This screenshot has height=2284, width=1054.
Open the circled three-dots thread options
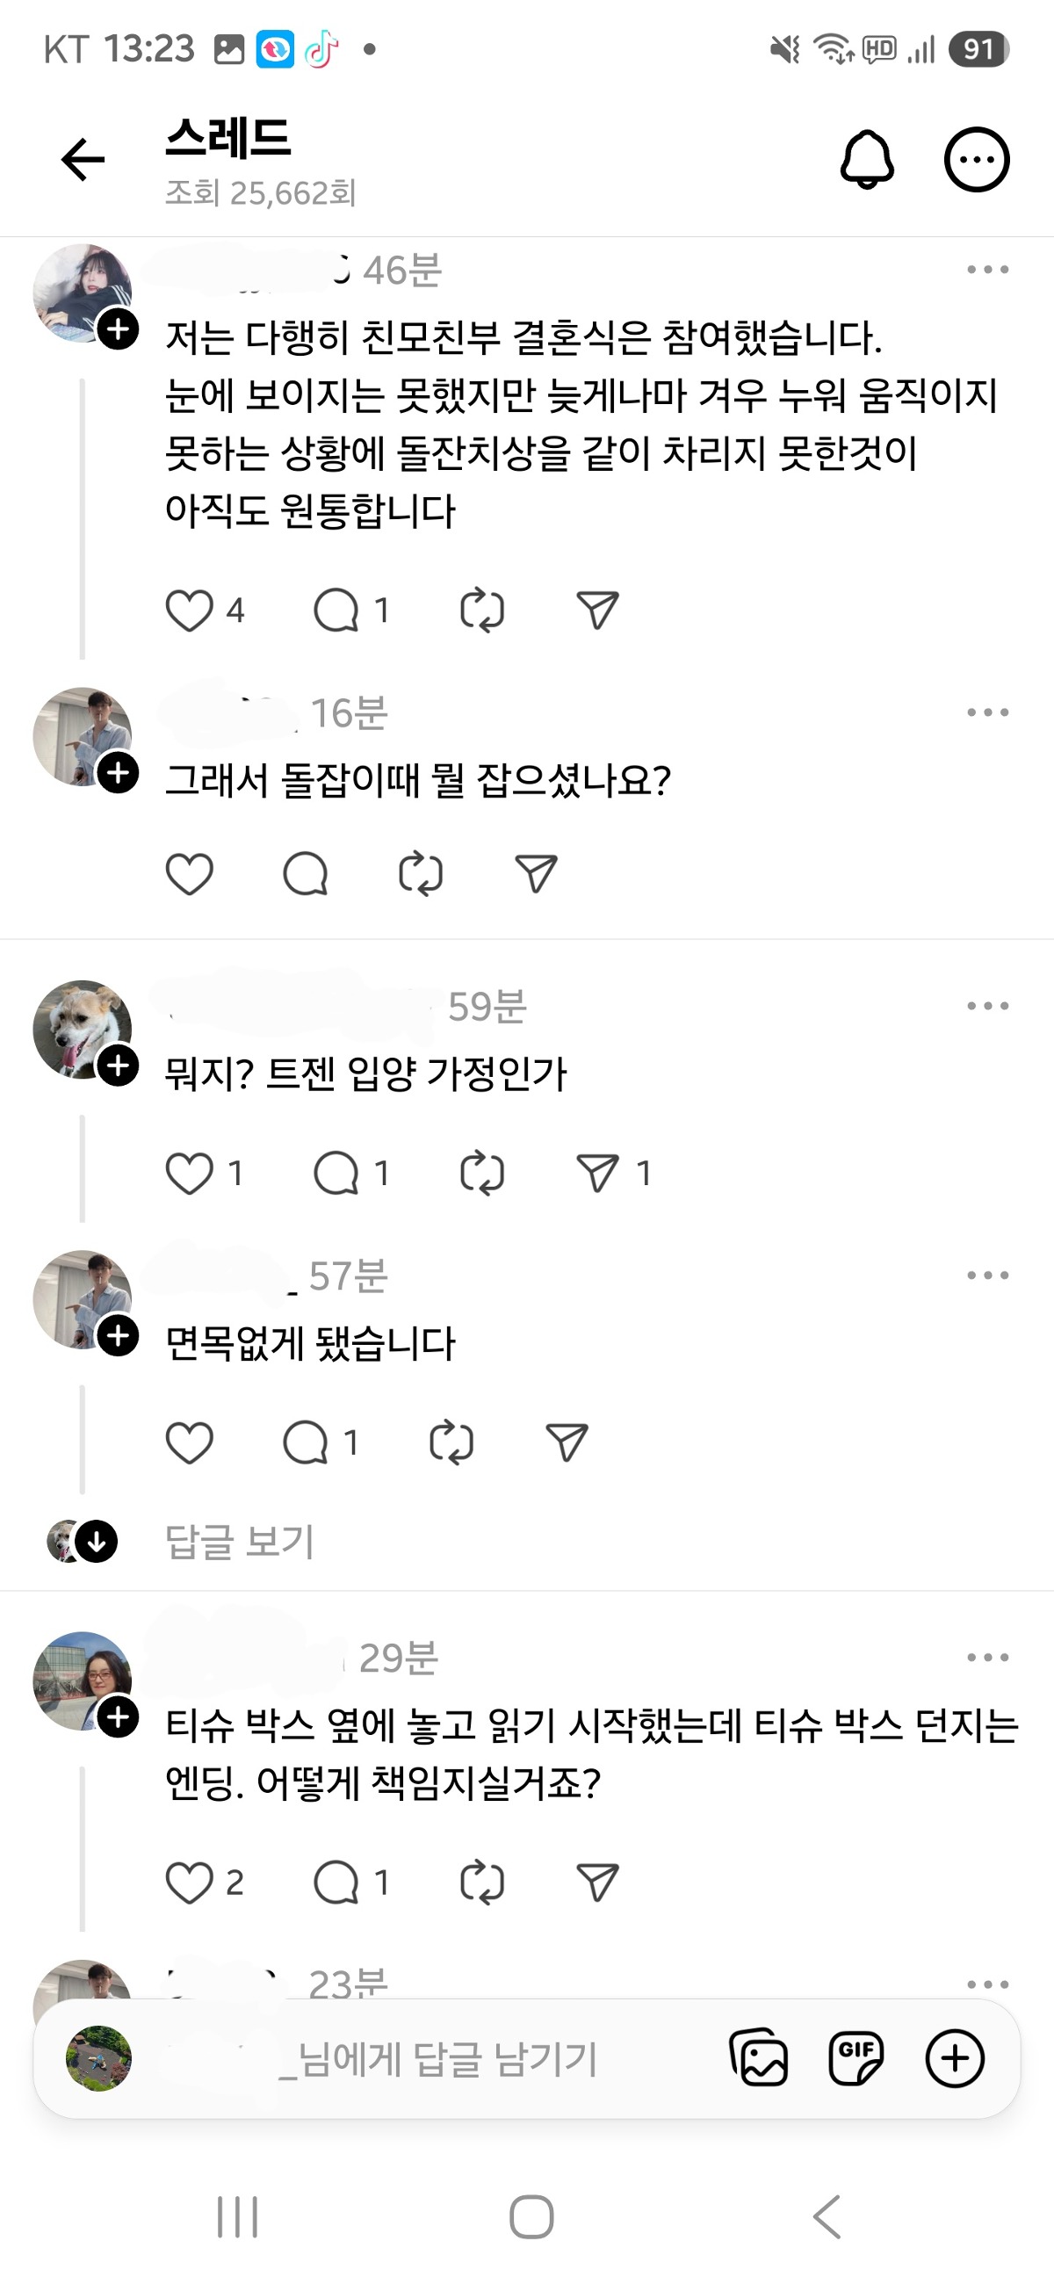[976, 160]
